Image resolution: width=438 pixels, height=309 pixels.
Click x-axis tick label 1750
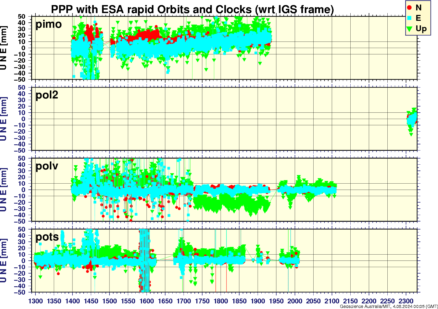(x=202, y=301)
